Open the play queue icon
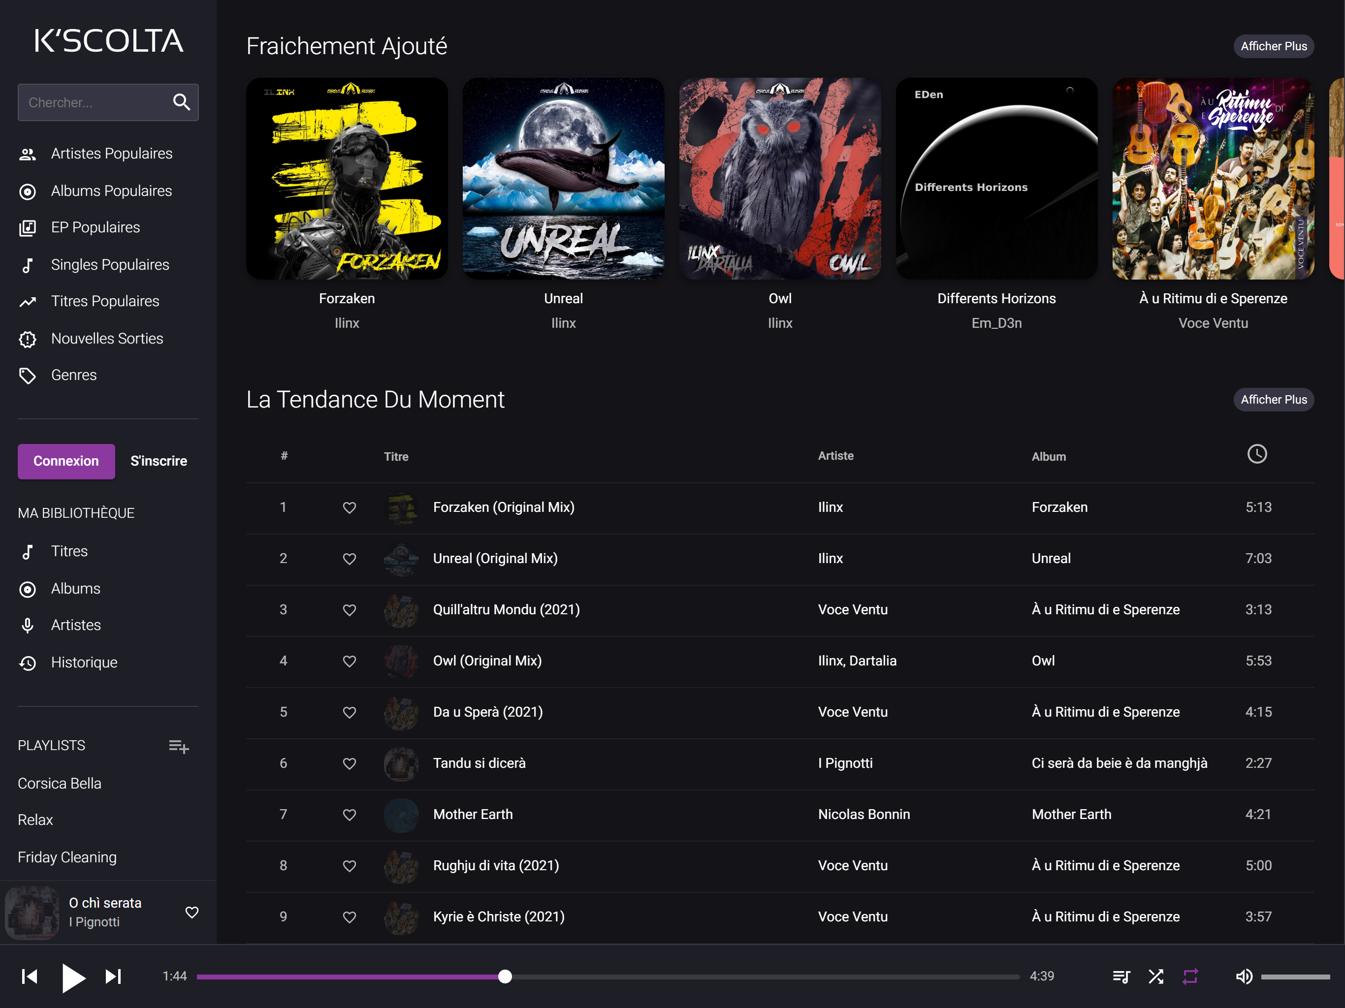Viewport: 1345px width, 1008px height. coord(1121,977)
